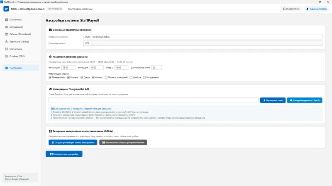Click the Зарплата (Salary) icon
332x186 pixels.
[x=6, y=42]
